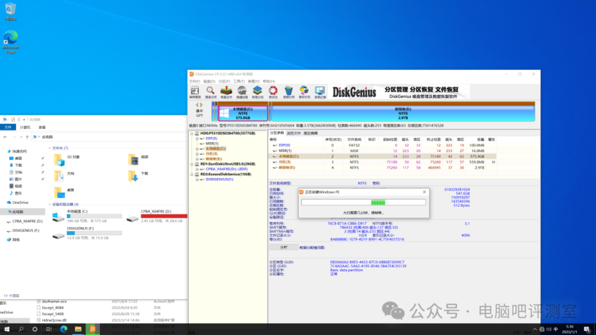Click the Search Partition magnifier icon

point(210,92)
